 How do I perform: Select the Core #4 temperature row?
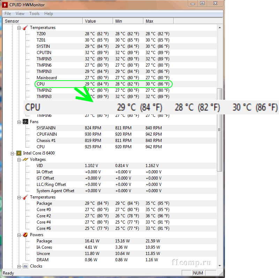click(126, 222)
